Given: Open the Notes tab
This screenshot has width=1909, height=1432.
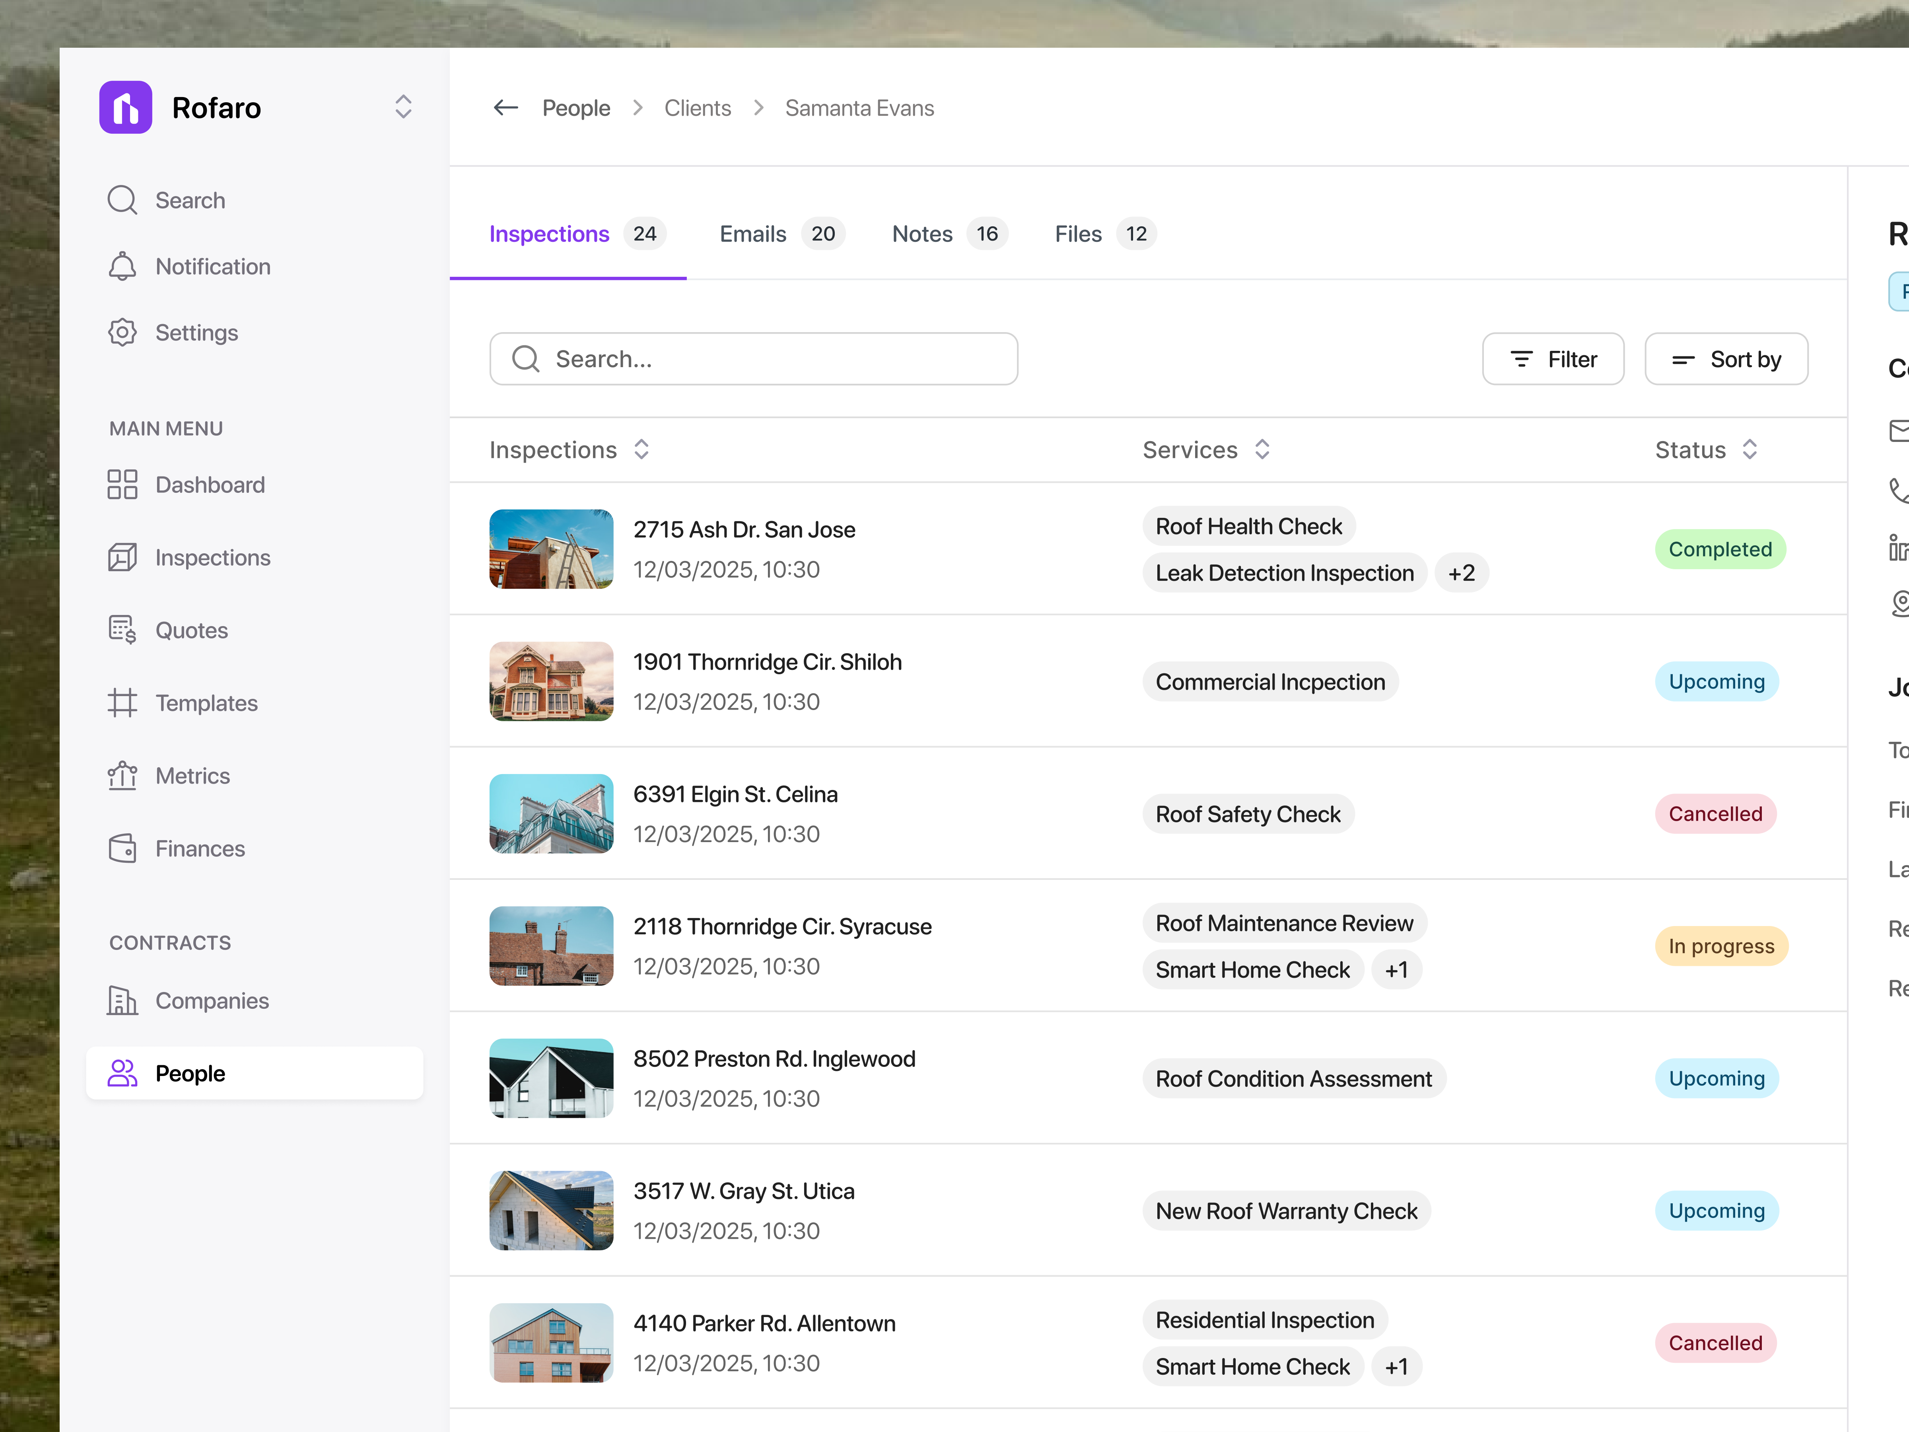Looking at the screenshot, I should coord(922,233).
